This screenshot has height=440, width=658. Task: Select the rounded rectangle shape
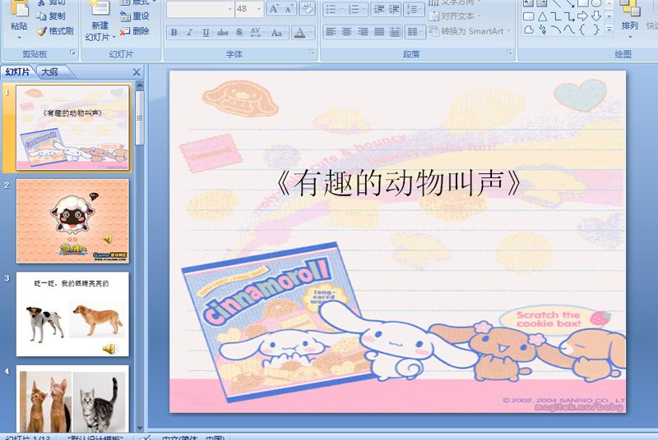click(529, 16)
